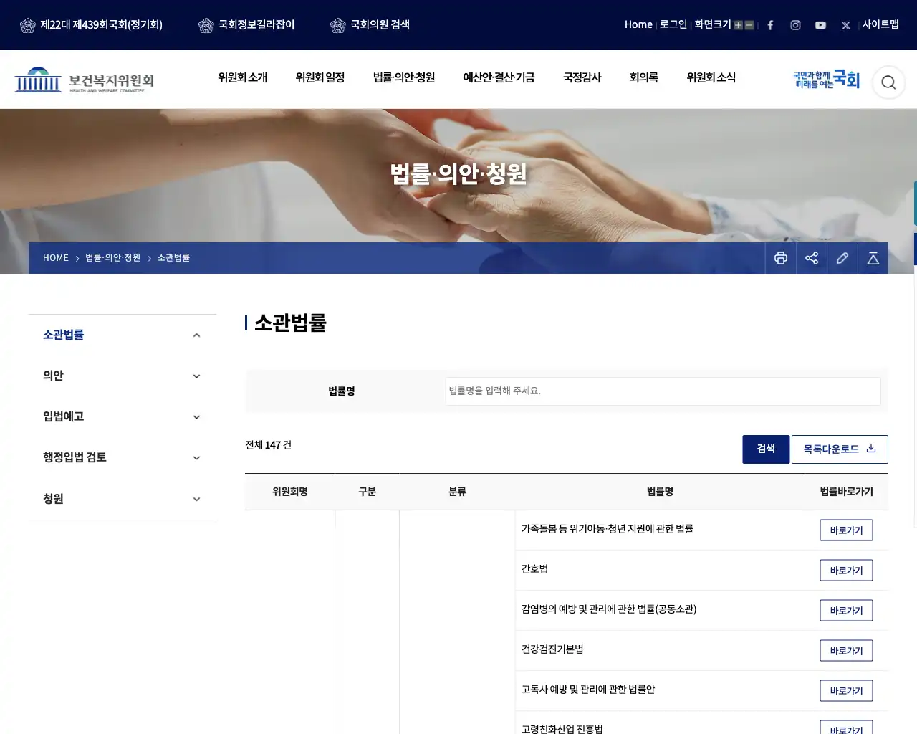Expand the 입법예고 sidebar section

pos(122,416)
